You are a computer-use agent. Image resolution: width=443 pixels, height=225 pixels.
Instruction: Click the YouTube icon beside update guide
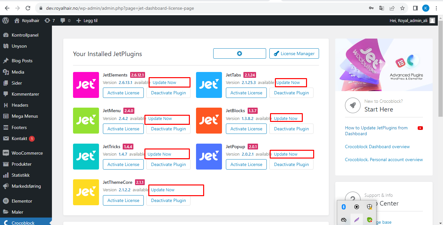point(420,128)
